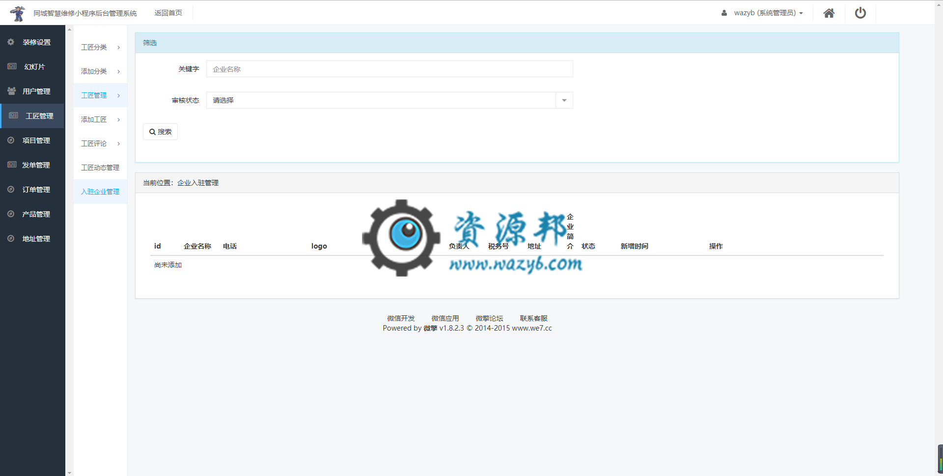
Task: Select 添加工匠 in the submenu
Action: click(x=94, y=119)
